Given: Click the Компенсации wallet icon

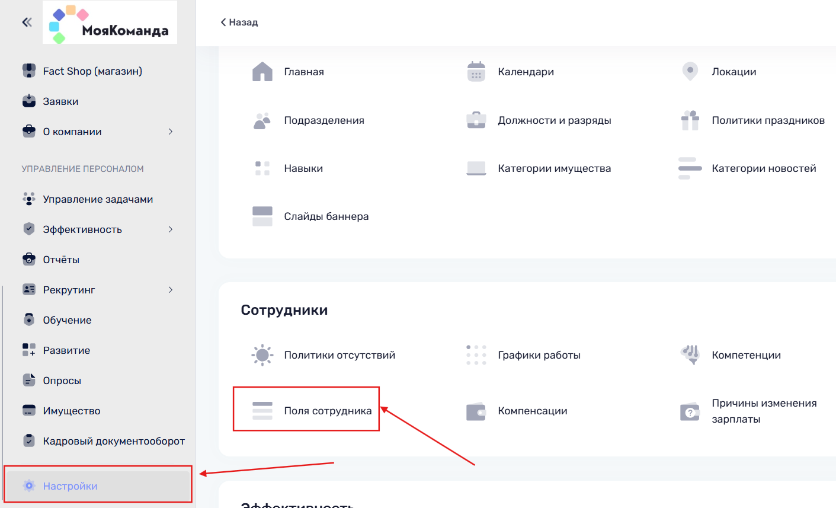Looking at the screenshot, I should point(476,411).
